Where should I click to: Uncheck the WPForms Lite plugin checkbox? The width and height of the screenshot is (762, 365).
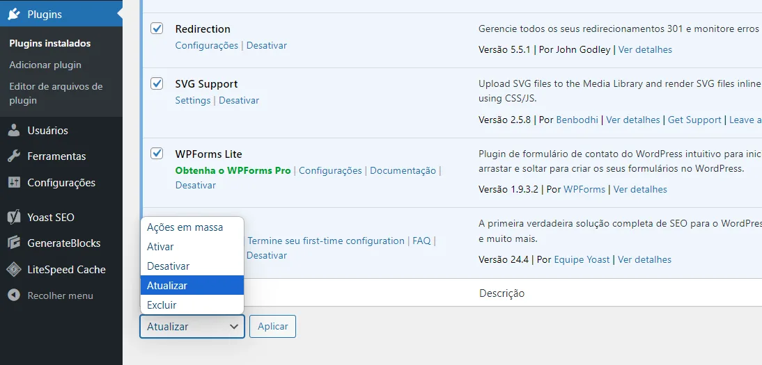(157, 154)
